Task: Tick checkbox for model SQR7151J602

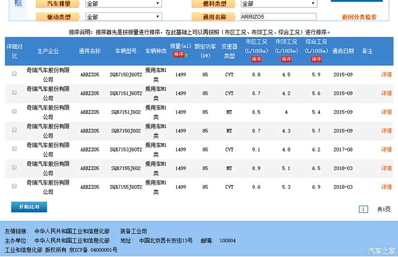Action: point(14,112)
